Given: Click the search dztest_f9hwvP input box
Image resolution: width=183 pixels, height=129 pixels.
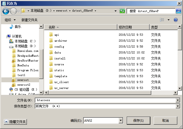Looking at the screenshot, I should 151,11.
